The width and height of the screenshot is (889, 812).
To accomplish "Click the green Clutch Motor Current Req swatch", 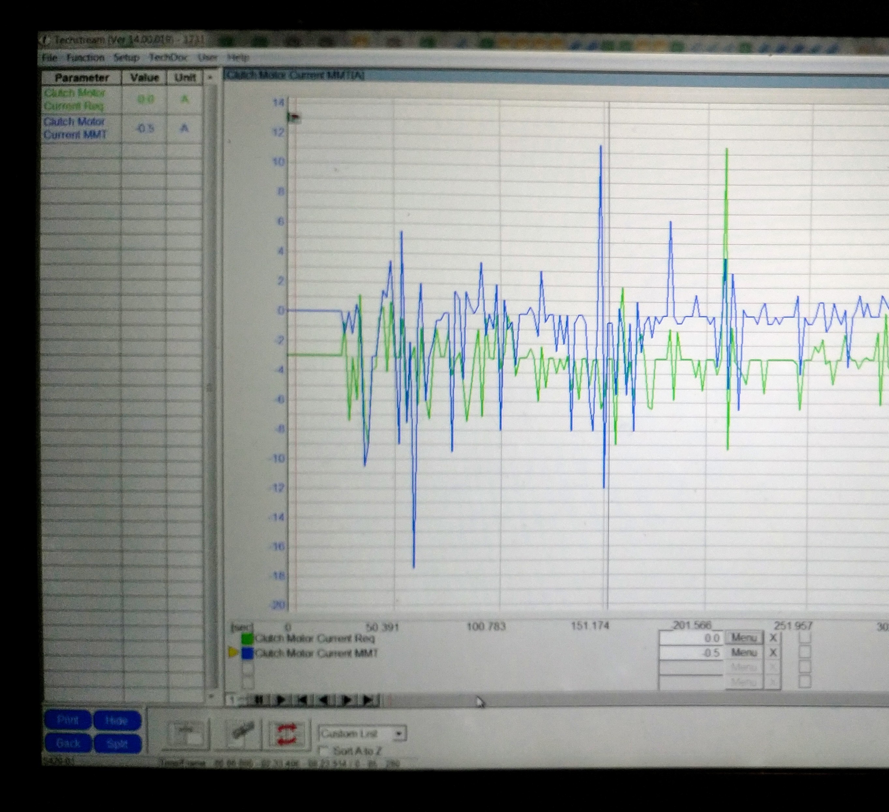I will click(x=247, y=639).
